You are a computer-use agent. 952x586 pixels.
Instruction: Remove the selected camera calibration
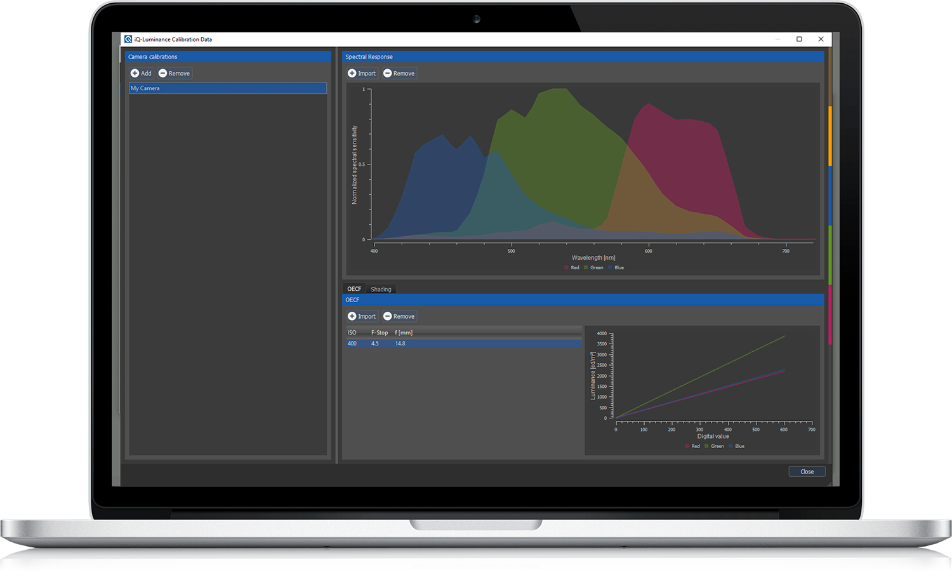174,73
